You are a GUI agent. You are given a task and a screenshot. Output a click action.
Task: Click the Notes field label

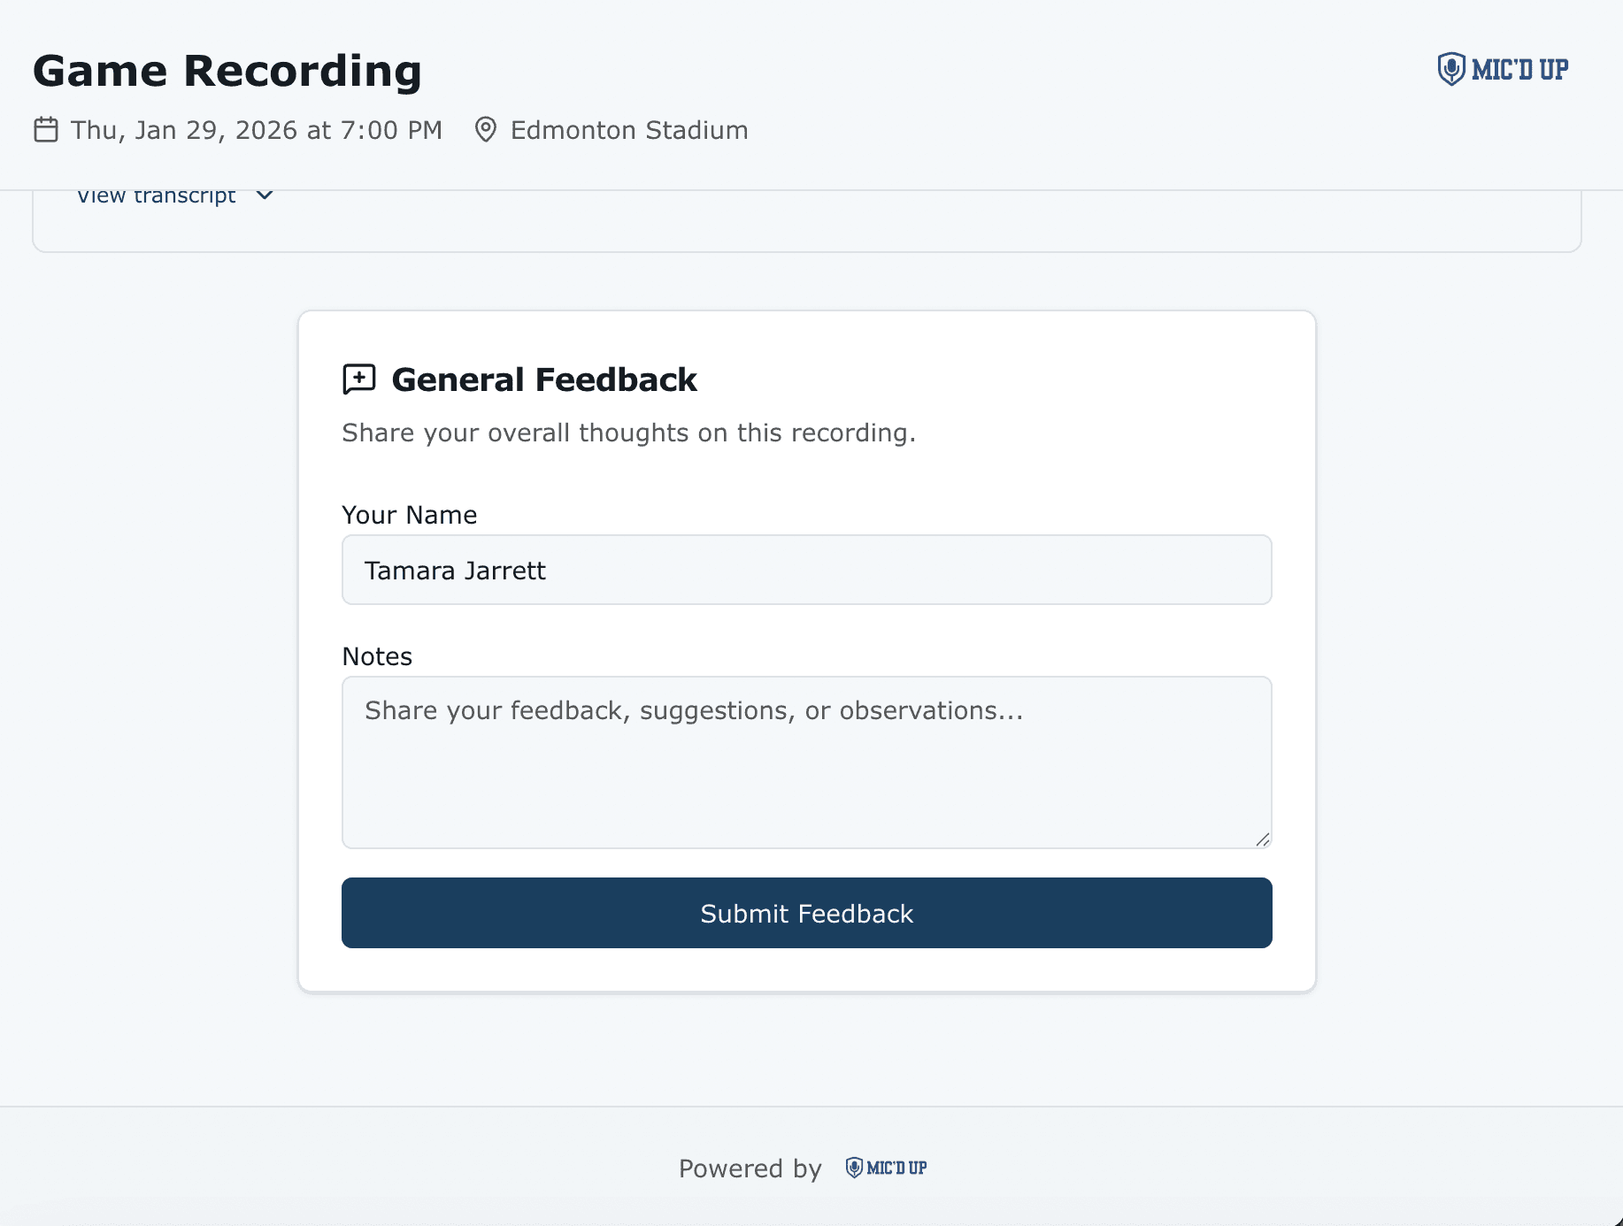[377, 656]
